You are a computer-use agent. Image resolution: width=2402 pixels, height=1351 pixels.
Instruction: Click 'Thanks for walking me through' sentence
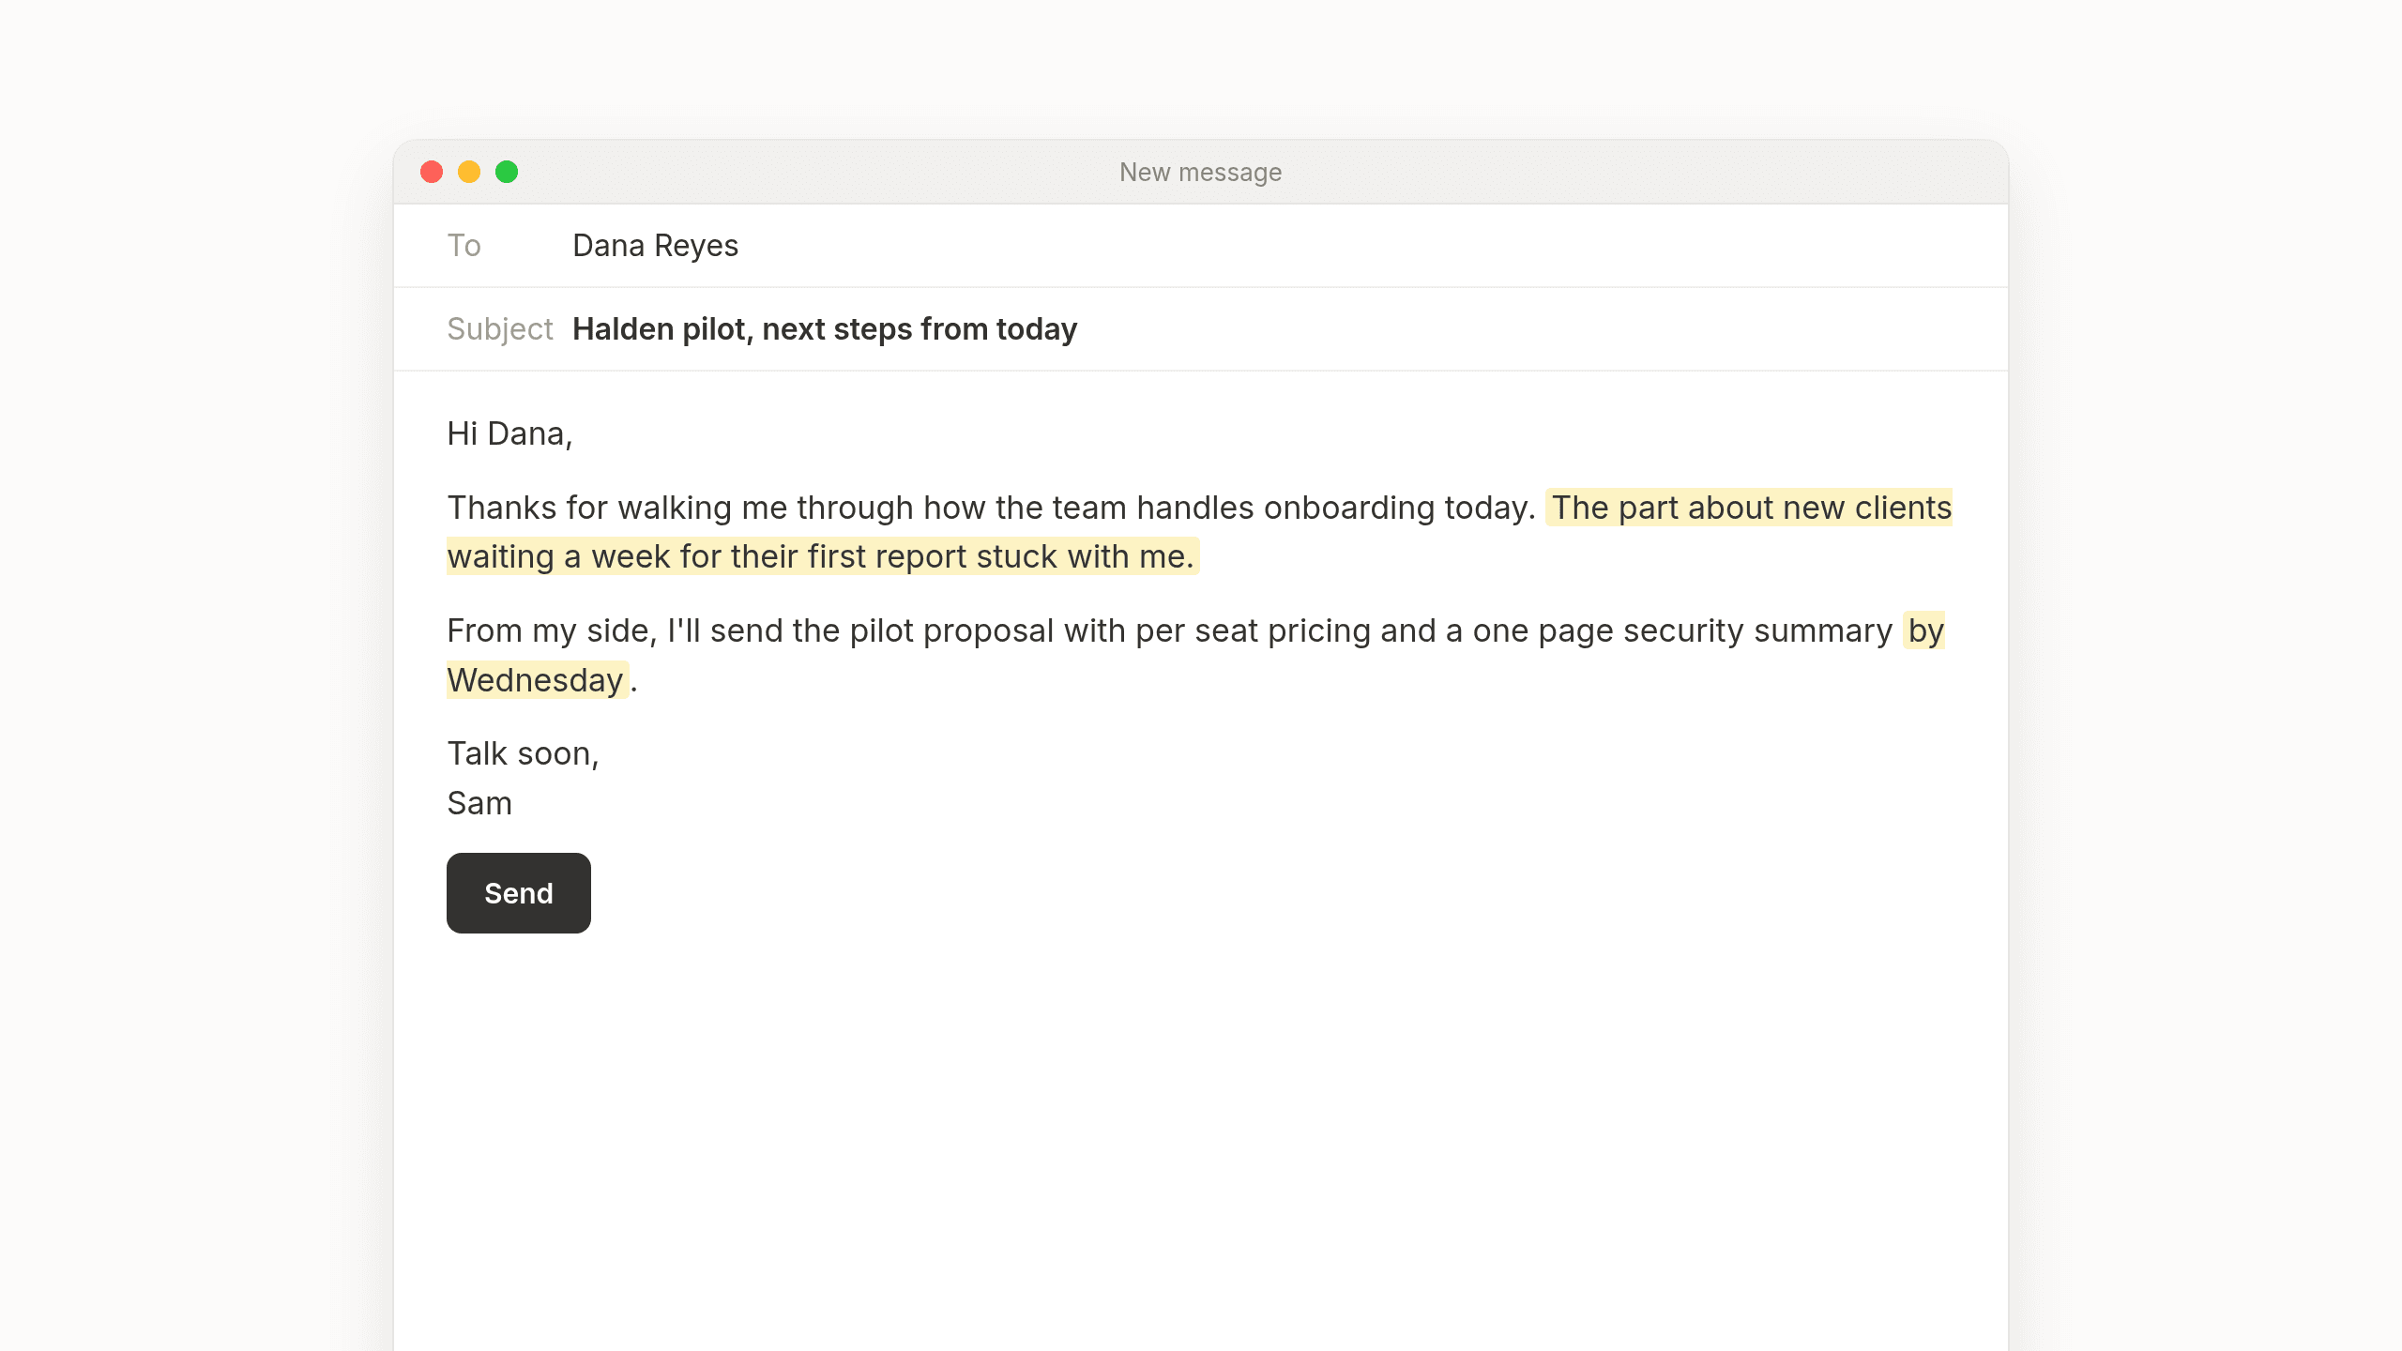[991, 508]
